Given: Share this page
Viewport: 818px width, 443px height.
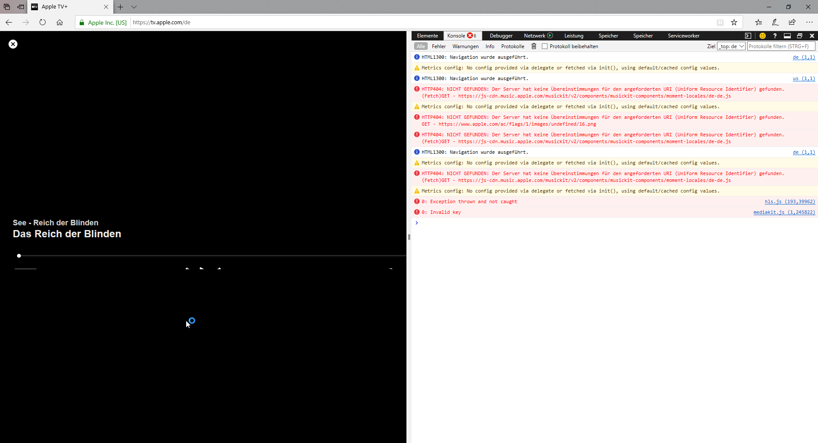Looking at the screenshot, I should click(792, 22).
